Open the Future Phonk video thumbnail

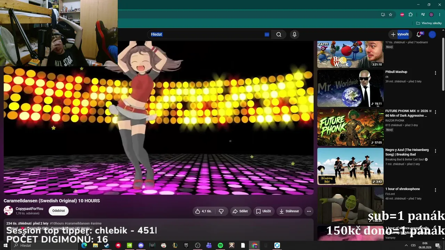(350, 127)
